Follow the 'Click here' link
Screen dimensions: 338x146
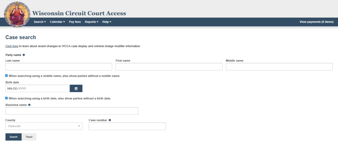pyautogui.click(x=12, y=46)
